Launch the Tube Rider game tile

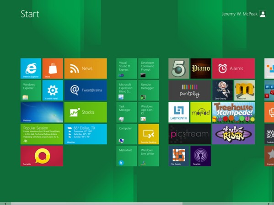coord(233,134)
